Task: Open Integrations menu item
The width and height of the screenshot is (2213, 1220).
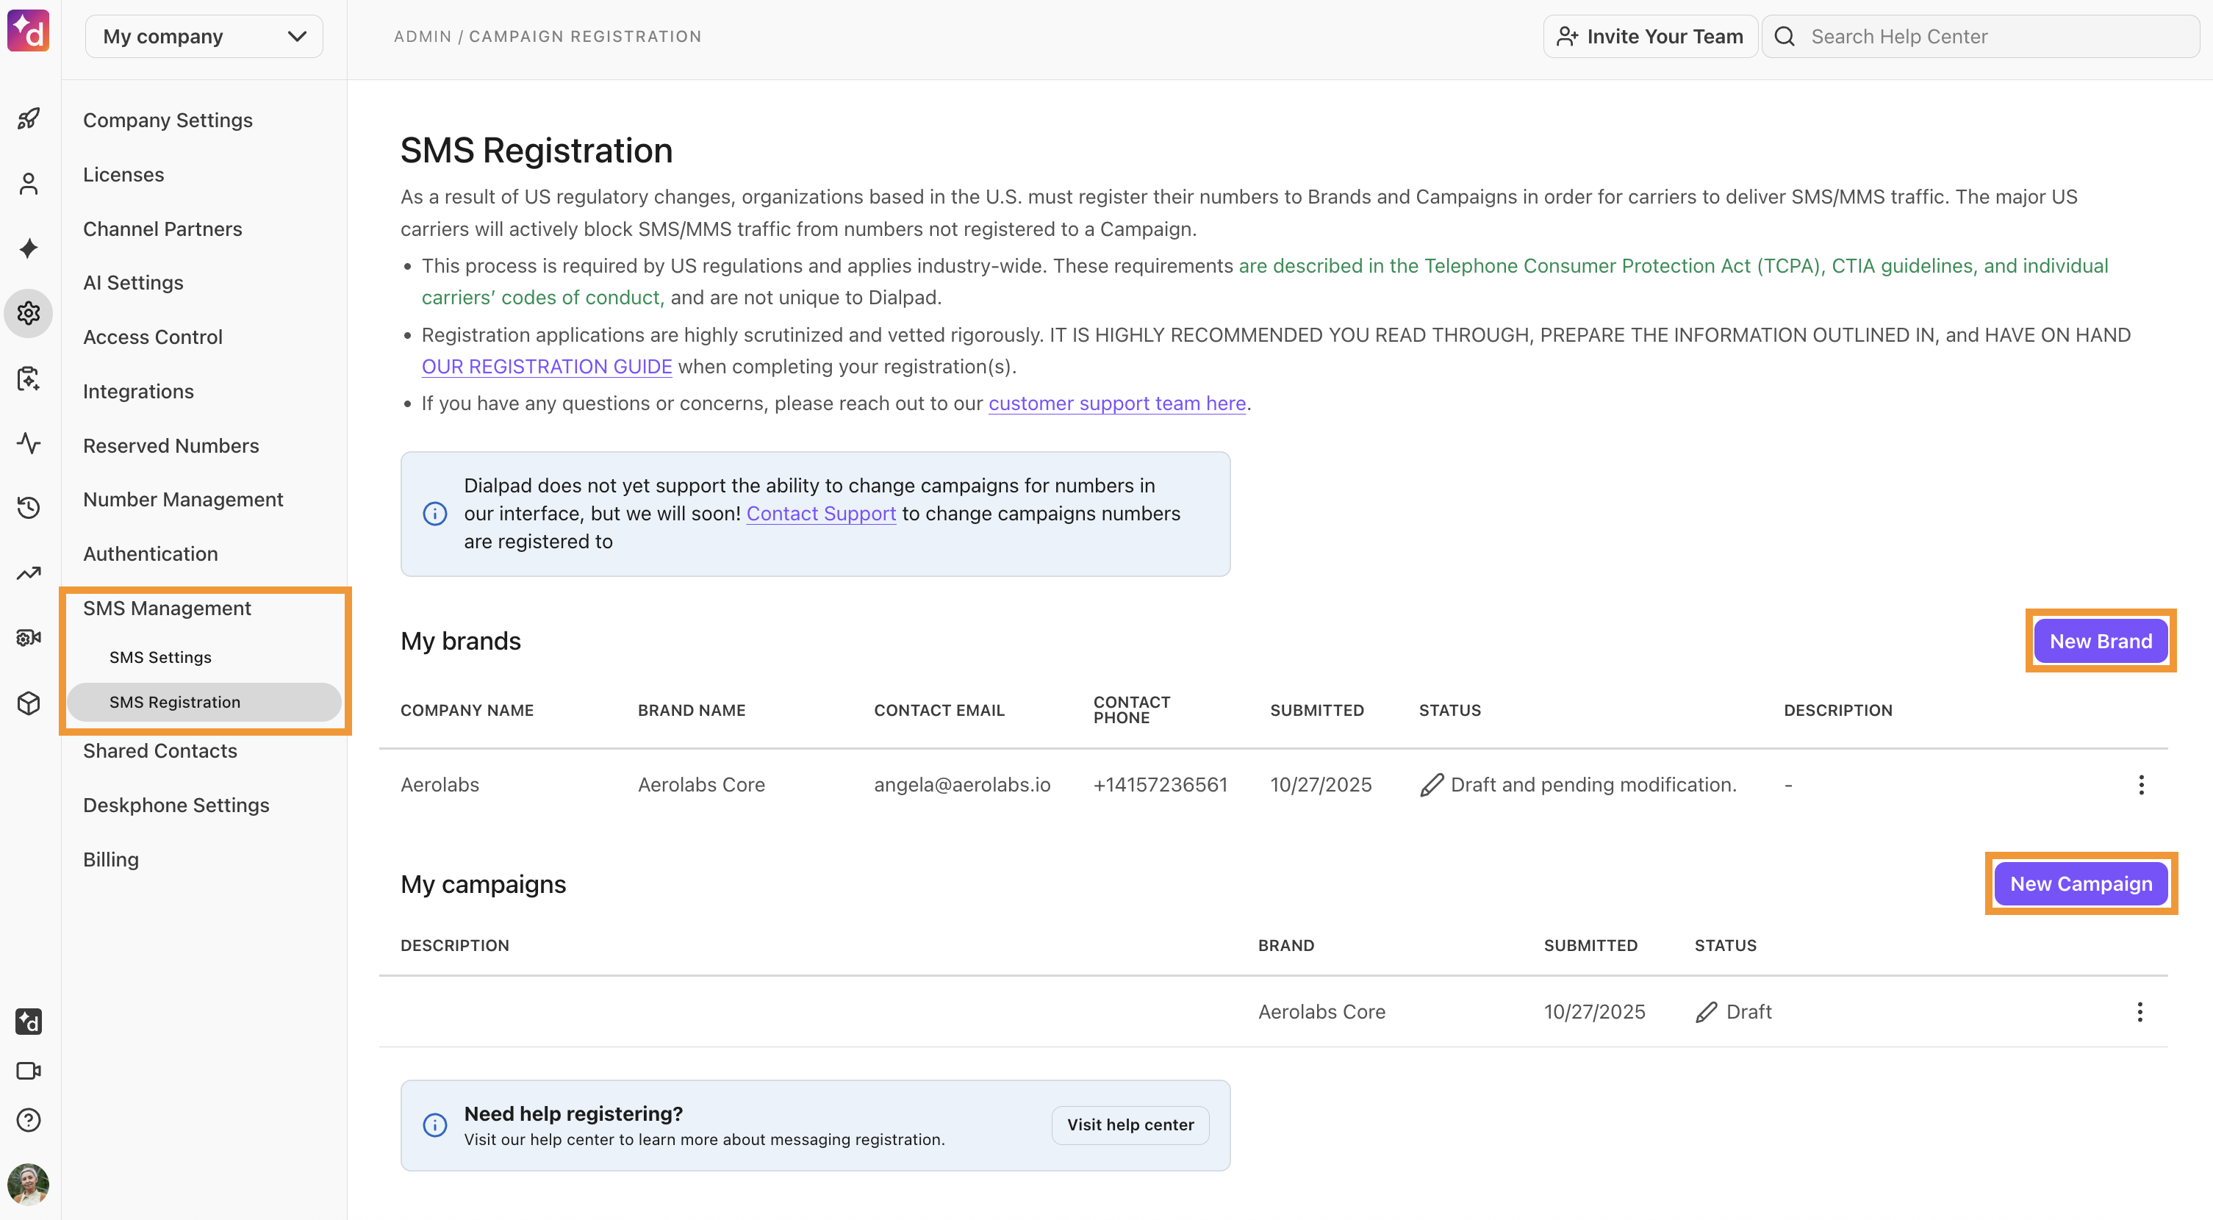Action: tap(138, 391)
